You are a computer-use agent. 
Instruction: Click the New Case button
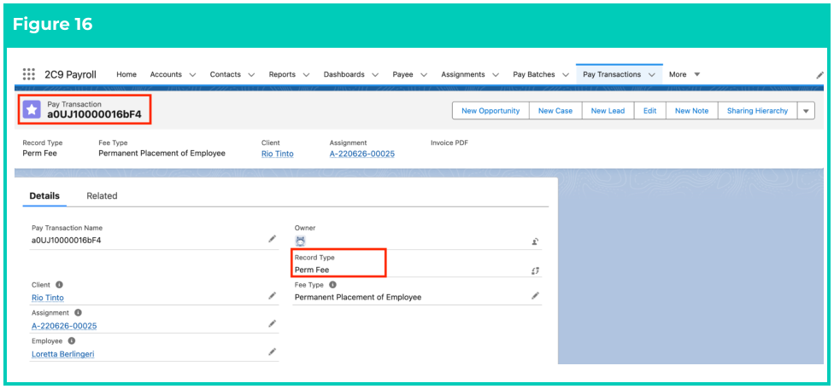[x=555, y=111]
